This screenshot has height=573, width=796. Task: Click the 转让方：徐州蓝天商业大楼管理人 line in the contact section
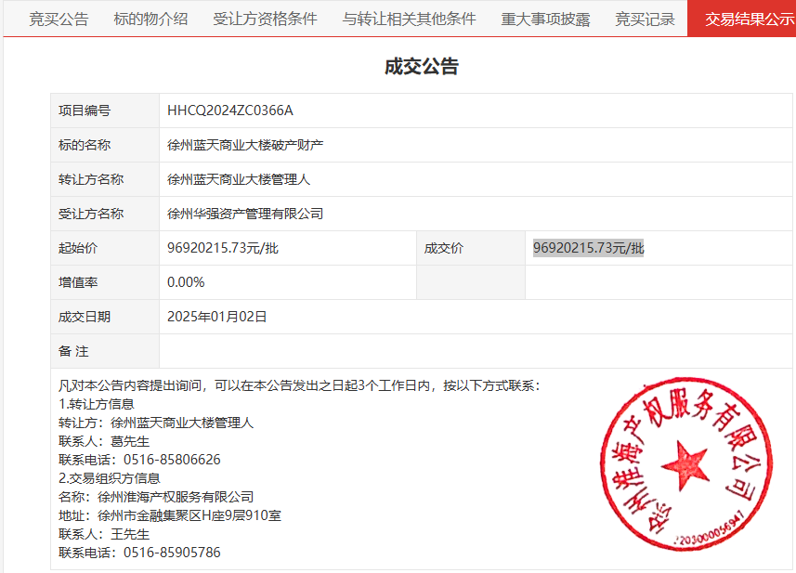coord(156,423)
